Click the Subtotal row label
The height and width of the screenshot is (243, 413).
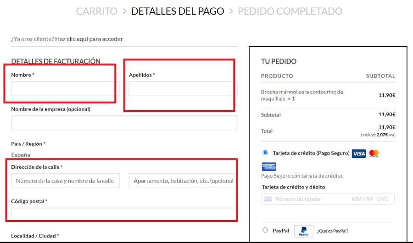[271, 115]
